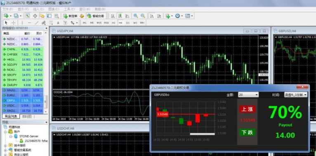Image resolution: width=316 pixels, height=156 pixels.
Task: Switch to the 商品列表 tab
Action: click(11, 116)
